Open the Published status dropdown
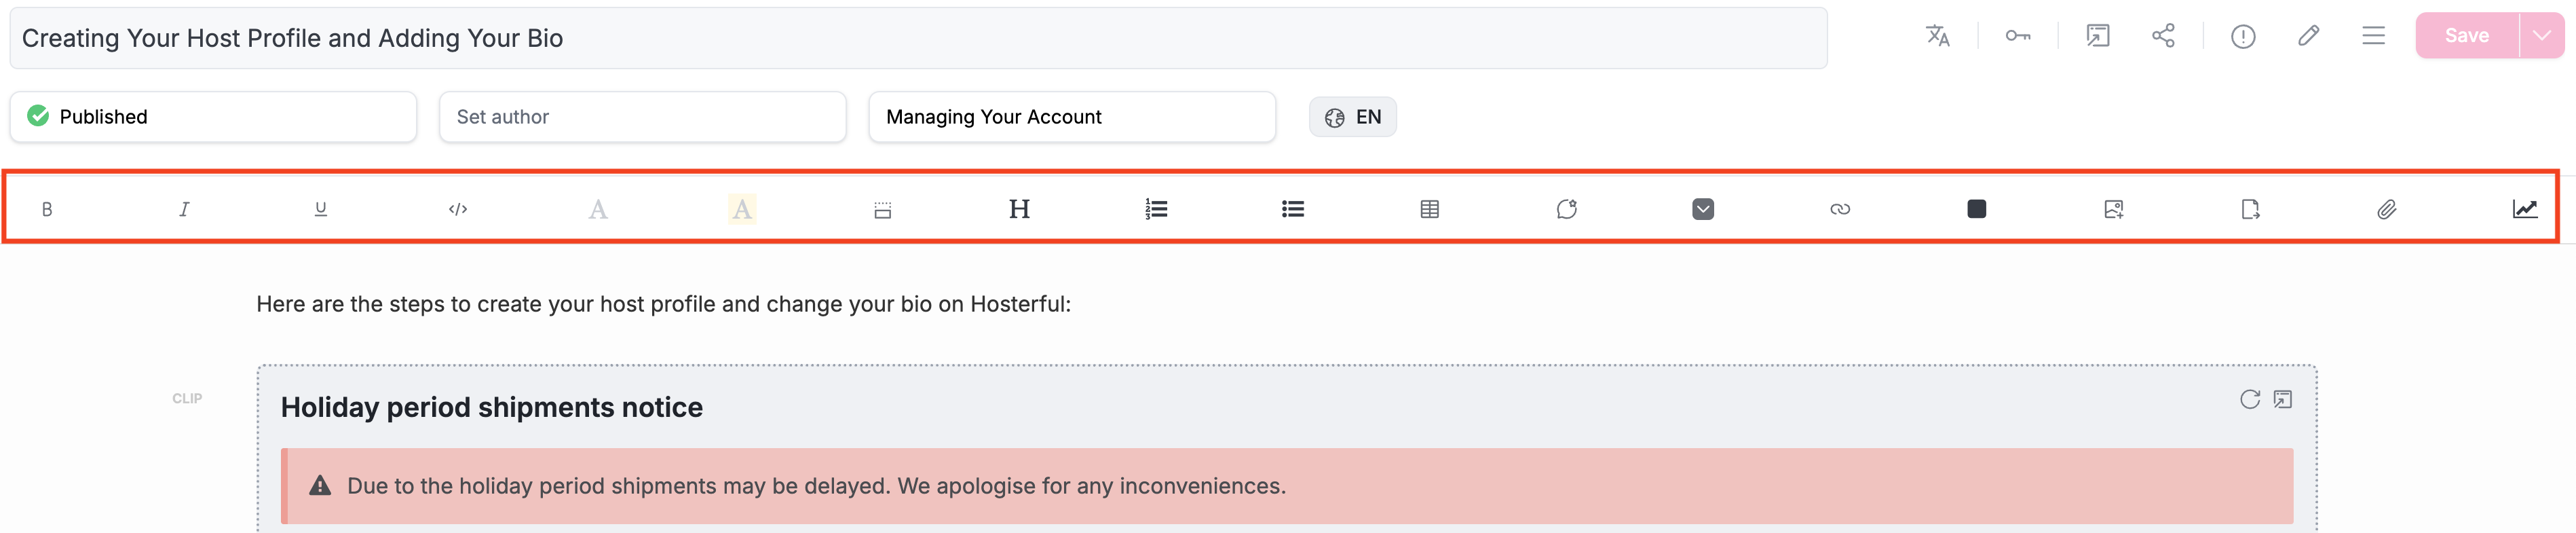Image resolution: width=2576 pixels, height=533 pixels. pyautogui.click(x=213, y=117)
